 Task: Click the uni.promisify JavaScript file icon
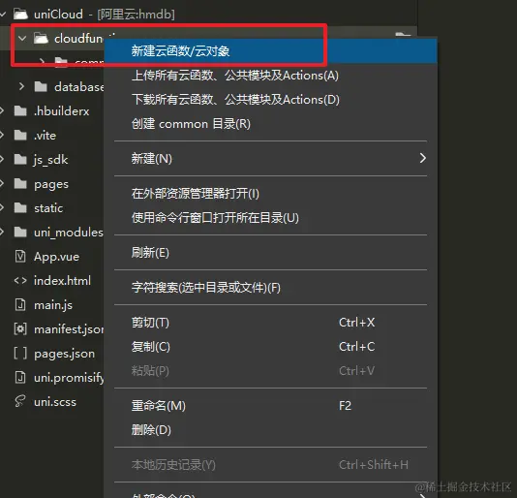20,378
